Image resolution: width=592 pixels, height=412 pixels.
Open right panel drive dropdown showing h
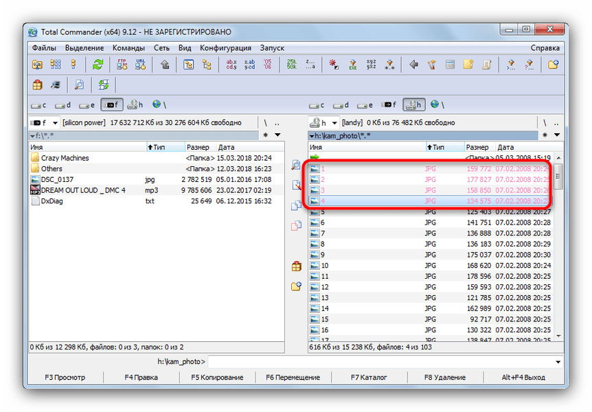pos(323,123)
